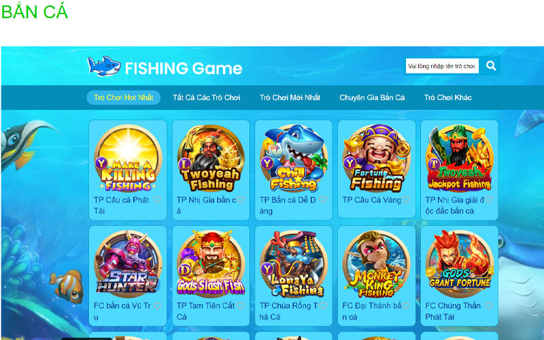Screen dimensions: 544x340
Task: Select the Fortune Fishing game icon
Action: click(377, 158)
